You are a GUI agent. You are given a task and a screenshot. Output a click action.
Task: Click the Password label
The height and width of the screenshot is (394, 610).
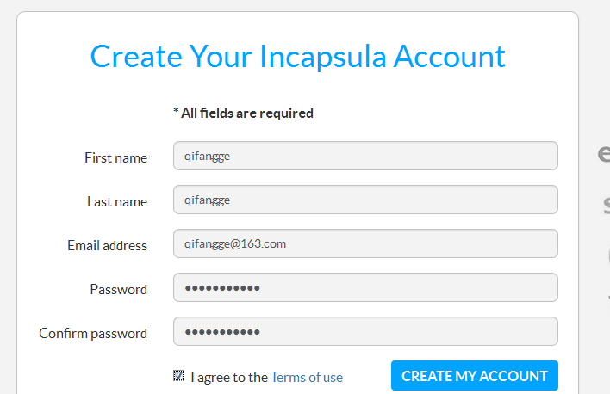point(119,290)
